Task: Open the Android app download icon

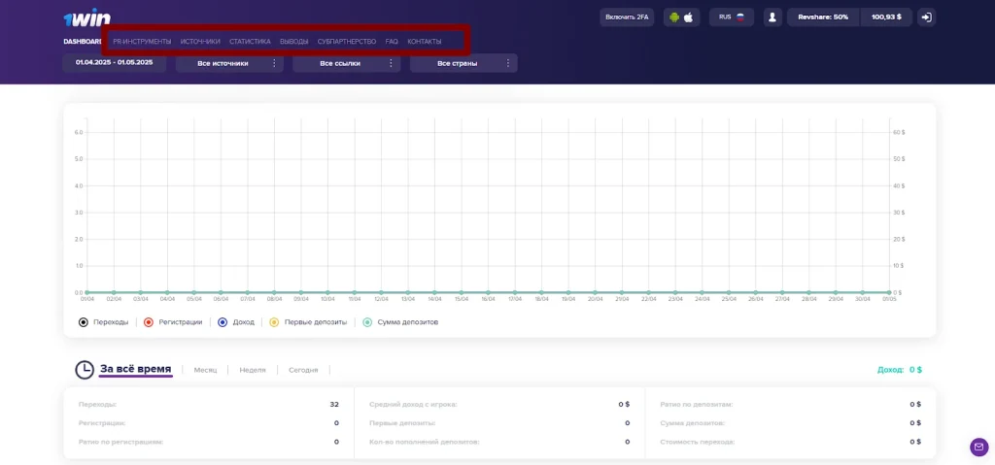Action: [x=674, y=17]
